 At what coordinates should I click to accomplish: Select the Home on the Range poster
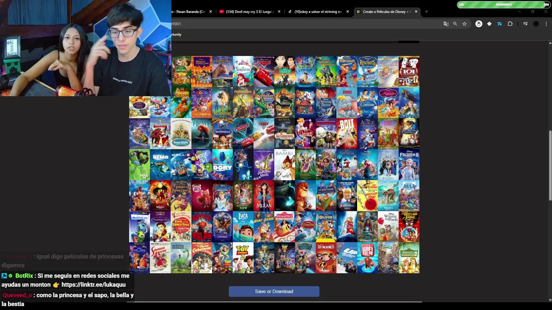tap(264, 226)
